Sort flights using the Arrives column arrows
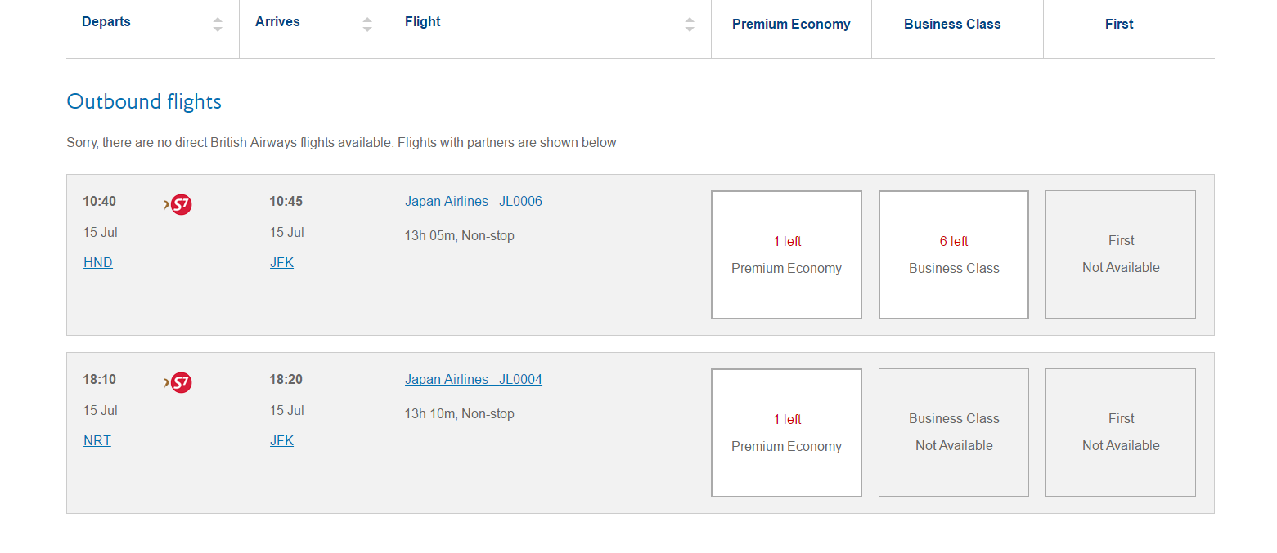Screen dimensions: 1277x553 [x=367, y=25]
